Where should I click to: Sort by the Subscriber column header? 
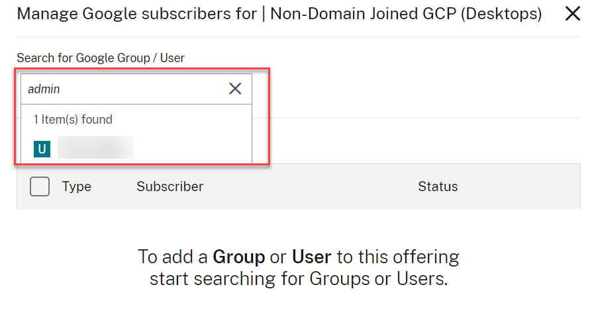(x=170, y=187)
